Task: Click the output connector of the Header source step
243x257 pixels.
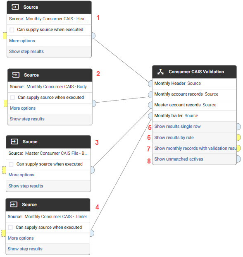Action: point(93,36)
